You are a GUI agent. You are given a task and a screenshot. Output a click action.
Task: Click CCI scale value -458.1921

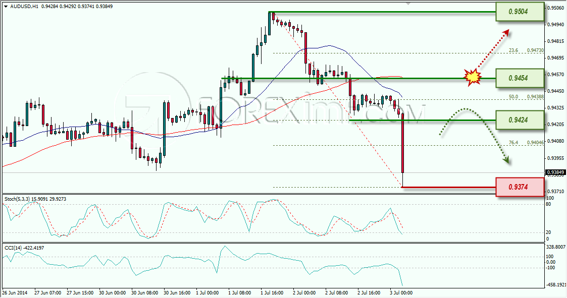[556, 284]
